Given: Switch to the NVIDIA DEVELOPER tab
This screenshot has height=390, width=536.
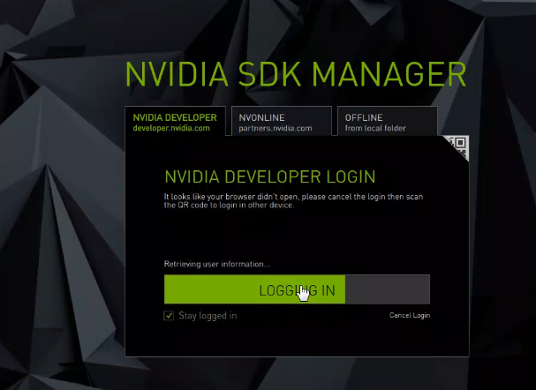Looking at the screenshot, I should click(x=175, y=122).
